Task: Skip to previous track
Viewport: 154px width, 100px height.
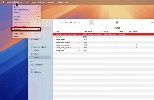Action: coord(66,23)
